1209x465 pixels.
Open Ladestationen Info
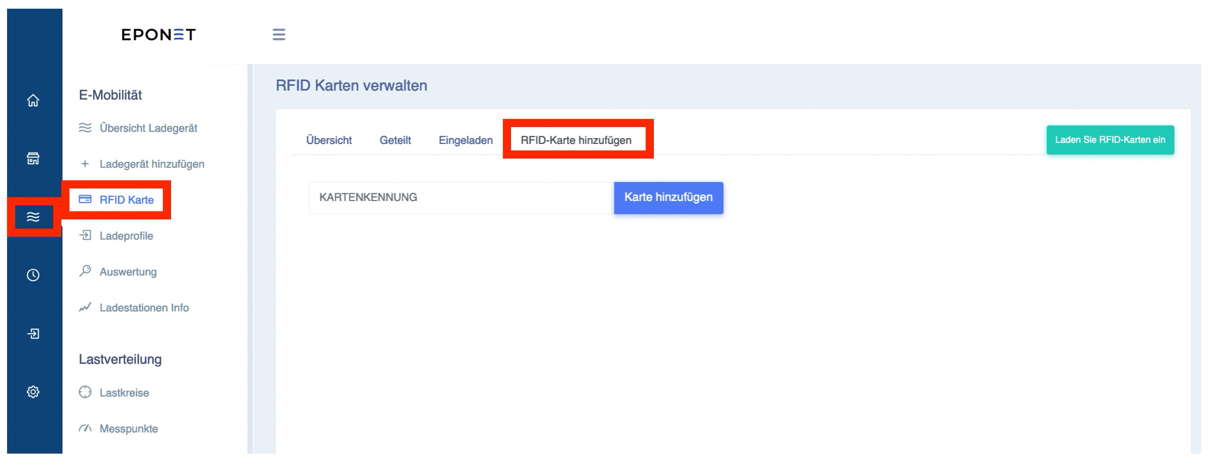tap(134, 307)
